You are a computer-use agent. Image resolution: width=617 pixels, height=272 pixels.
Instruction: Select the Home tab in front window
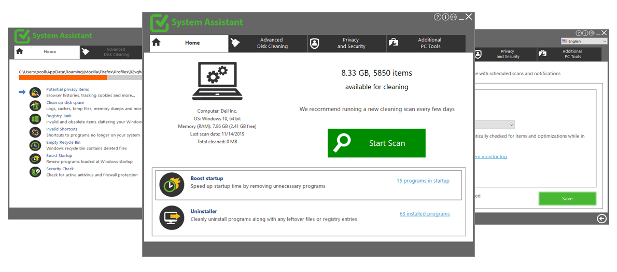point(189,43)
